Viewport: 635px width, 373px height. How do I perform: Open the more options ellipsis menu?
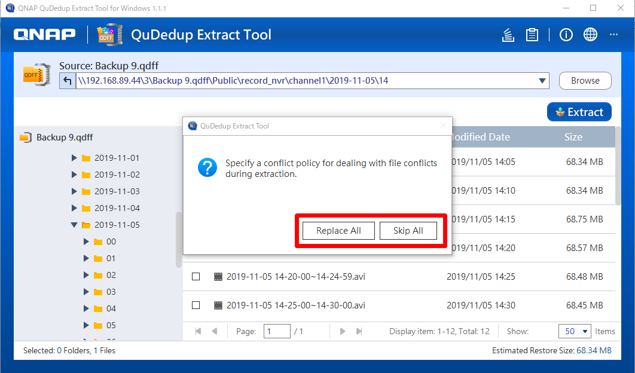click(x=613, y=35)
